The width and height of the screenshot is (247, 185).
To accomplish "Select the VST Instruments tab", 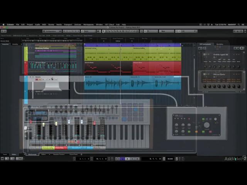I will [x=205, y=44].
